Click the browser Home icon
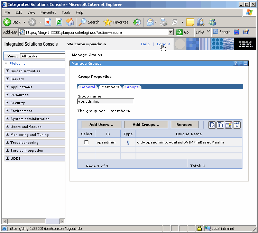This screenshot has height=233, width=258. pyautogui.click(x=70, y=22)
